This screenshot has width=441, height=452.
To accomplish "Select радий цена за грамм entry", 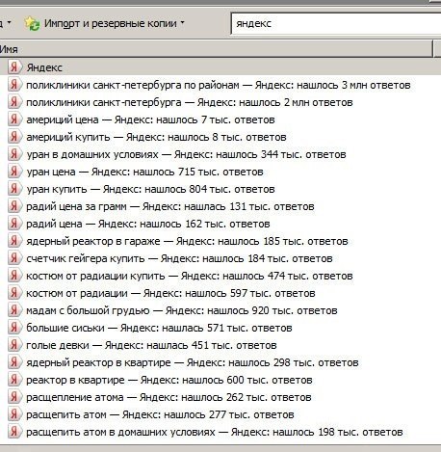I will point(170,206).
